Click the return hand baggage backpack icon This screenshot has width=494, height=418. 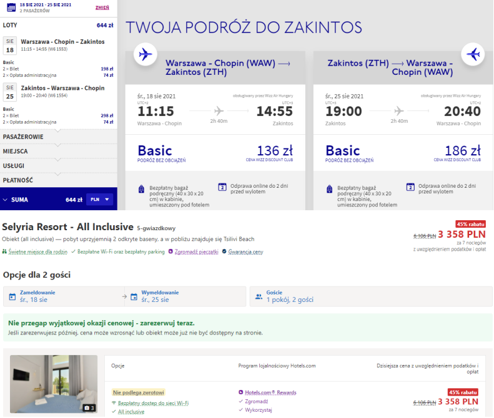coord(330,189)
